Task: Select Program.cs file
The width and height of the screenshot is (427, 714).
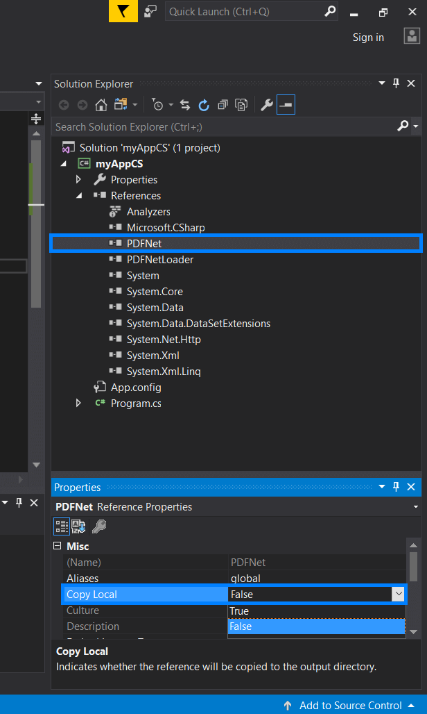Action: coord(136,404)
